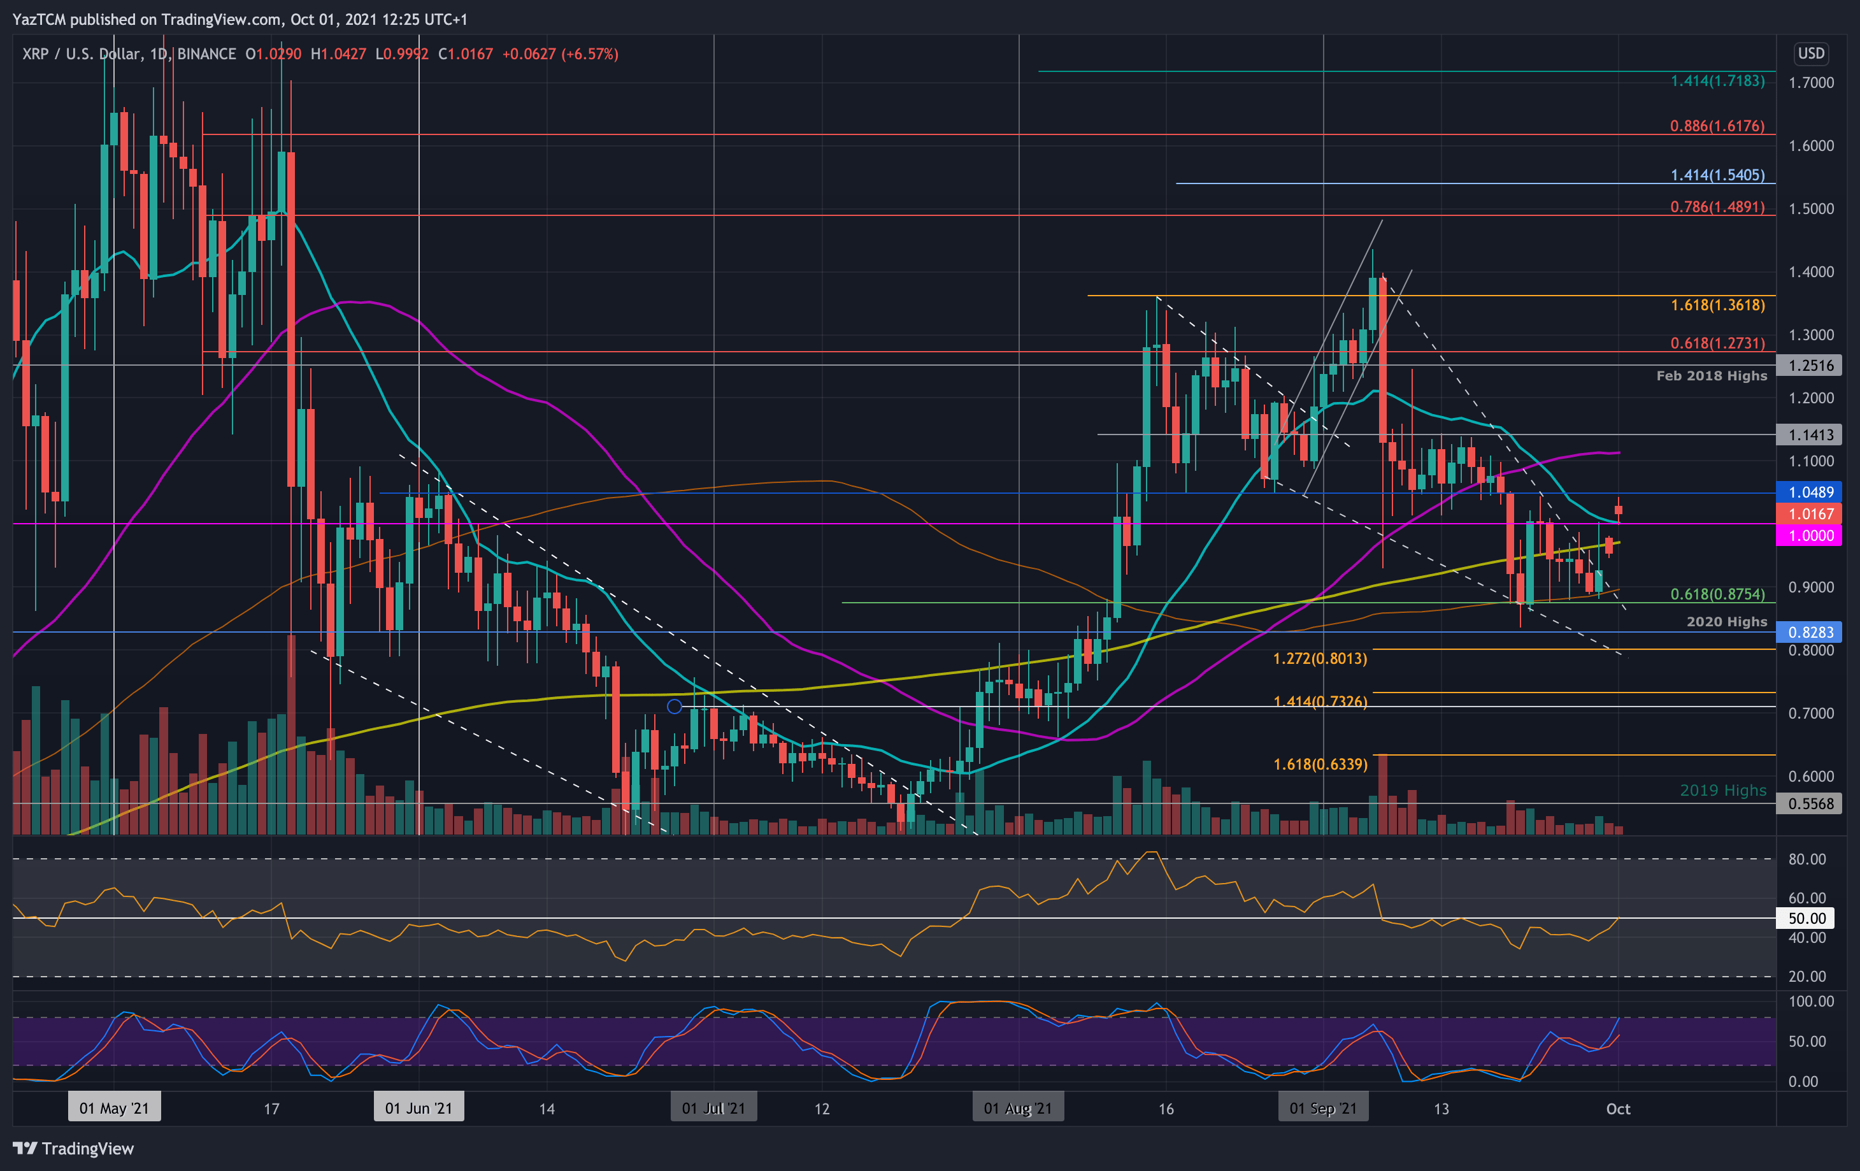The height and width of the screenshot is (1171, 1860).
Task: Click the TradingView logo
Action: coord(73,1149)
